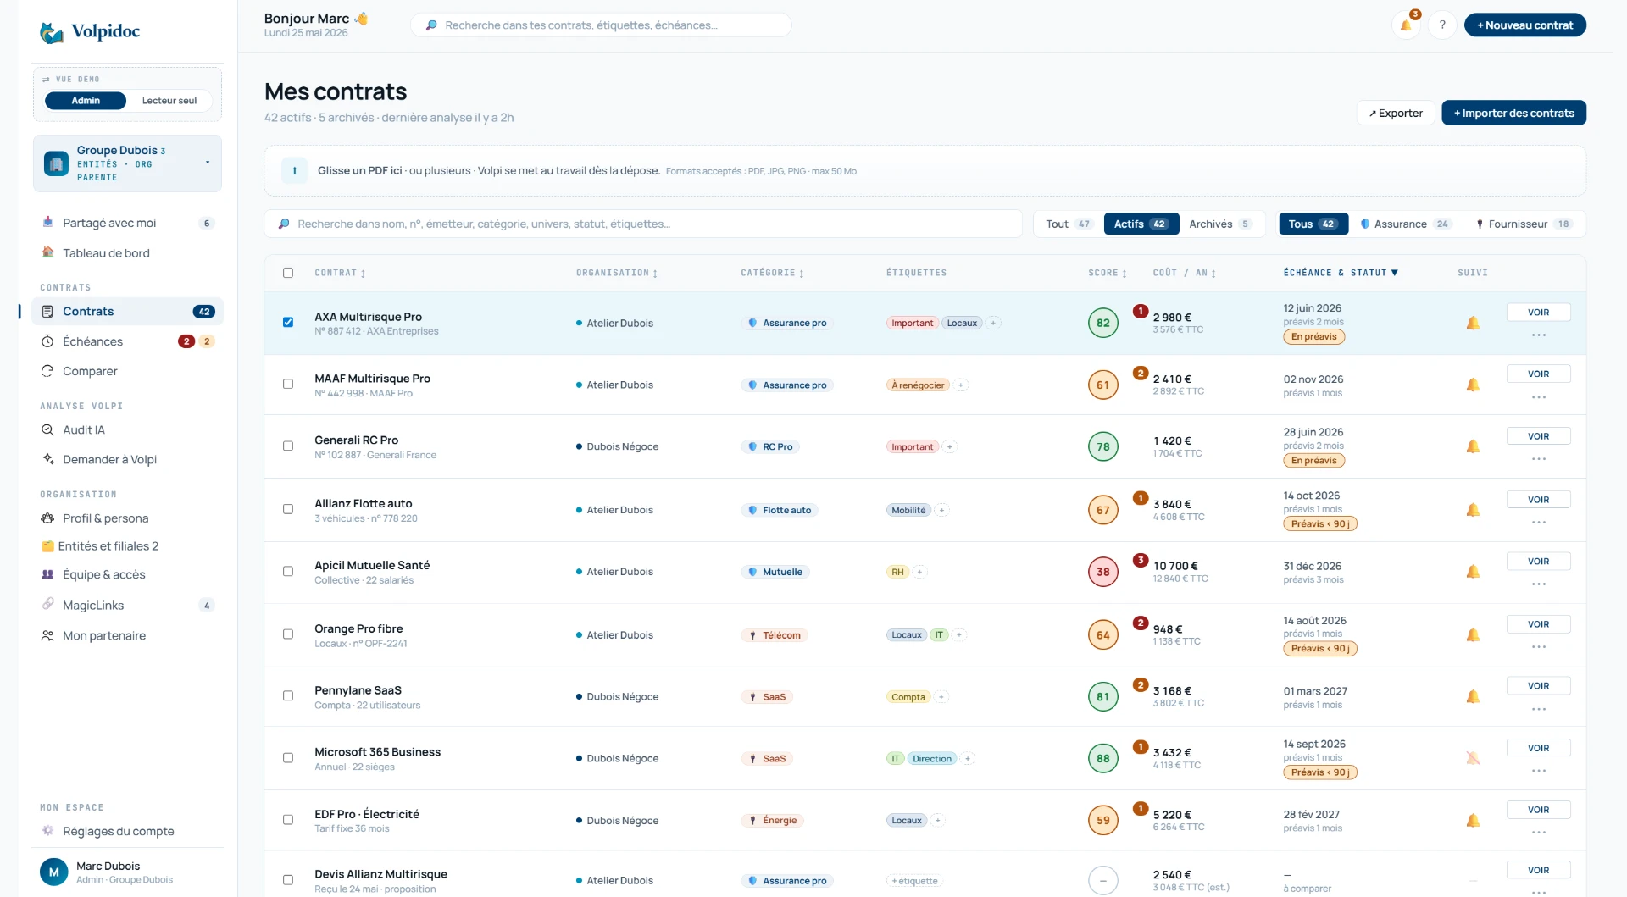Click Importer des contrats button
This screenshot has width=1627, height=897.
click(1513, 113)
